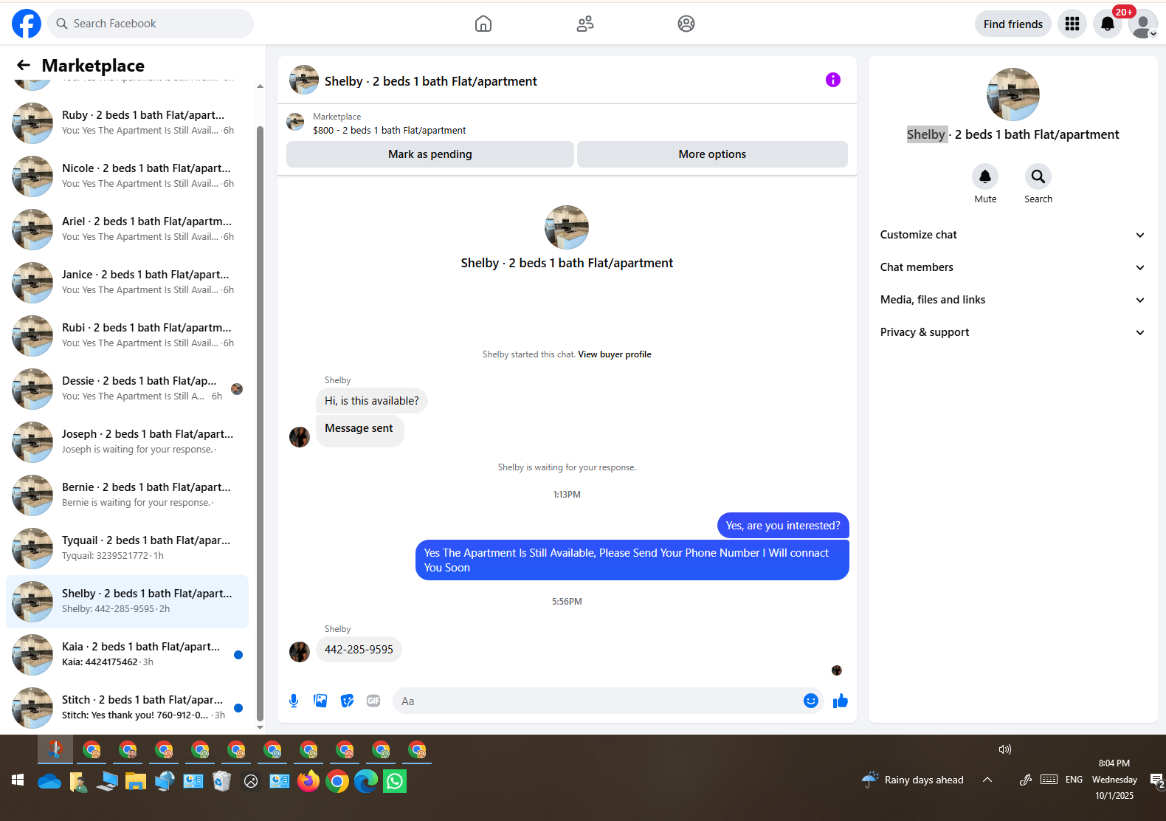Open the Friends icon in top navigation
Viewport: 1166px width, 821px height.
[x=585, y=24]
